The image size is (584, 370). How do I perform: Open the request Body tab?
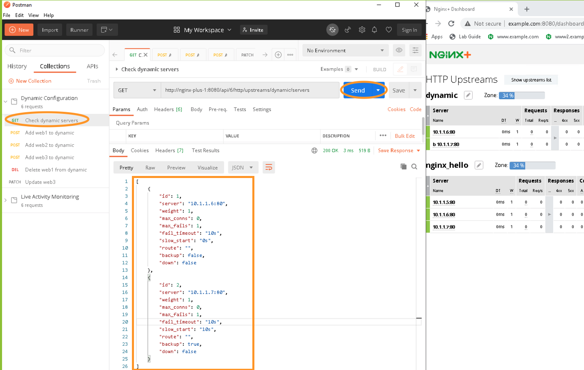tap(196, 109)
